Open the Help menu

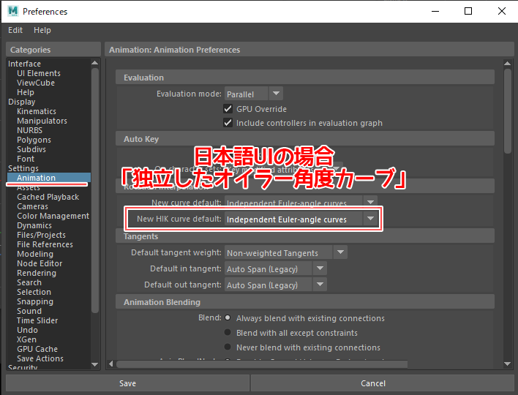click(42, 30)
